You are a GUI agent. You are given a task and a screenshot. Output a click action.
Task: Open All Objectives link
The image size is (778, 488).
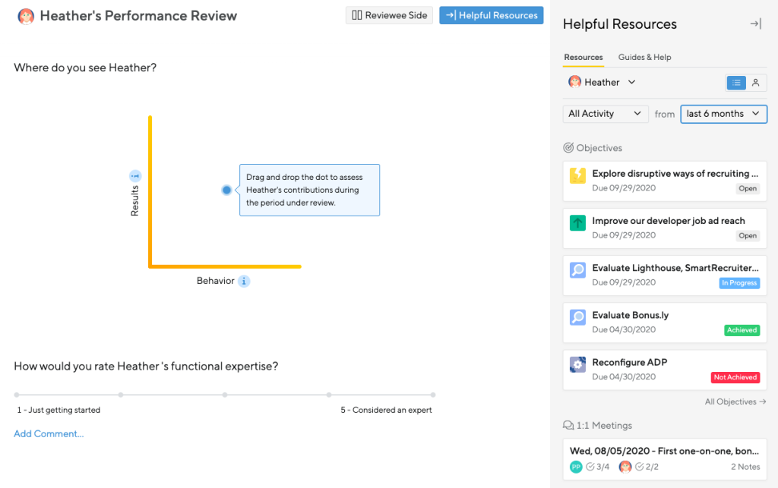[x=735, y=401]
